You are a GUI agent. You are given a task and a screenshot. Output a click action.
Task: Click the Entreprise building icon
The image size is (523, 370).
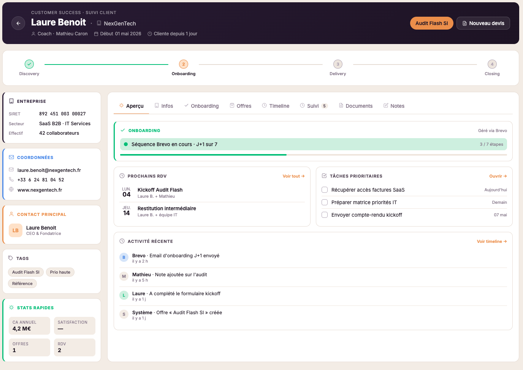coord(11,101)
